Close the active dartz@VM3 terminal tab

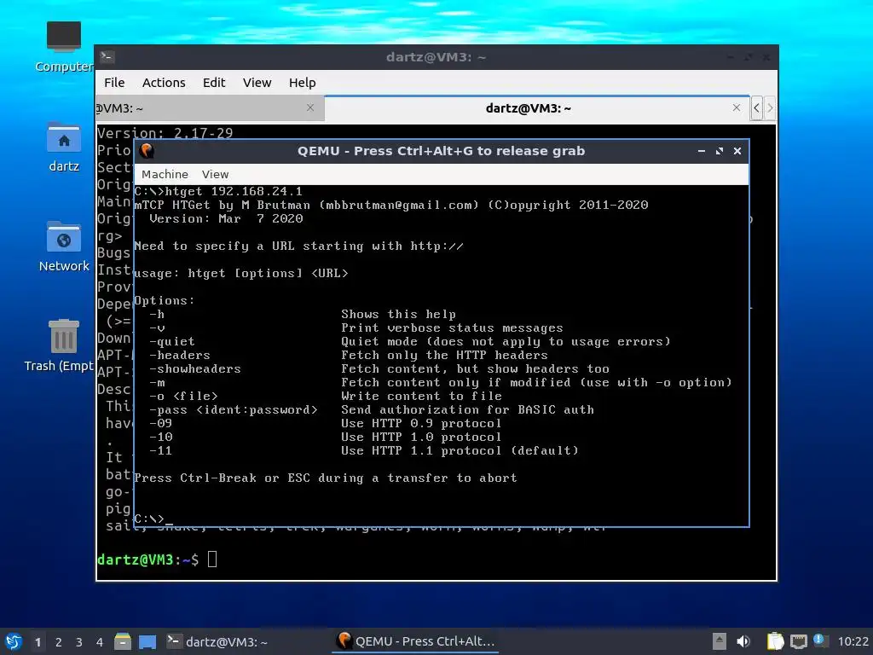click(x=737, y=107)
